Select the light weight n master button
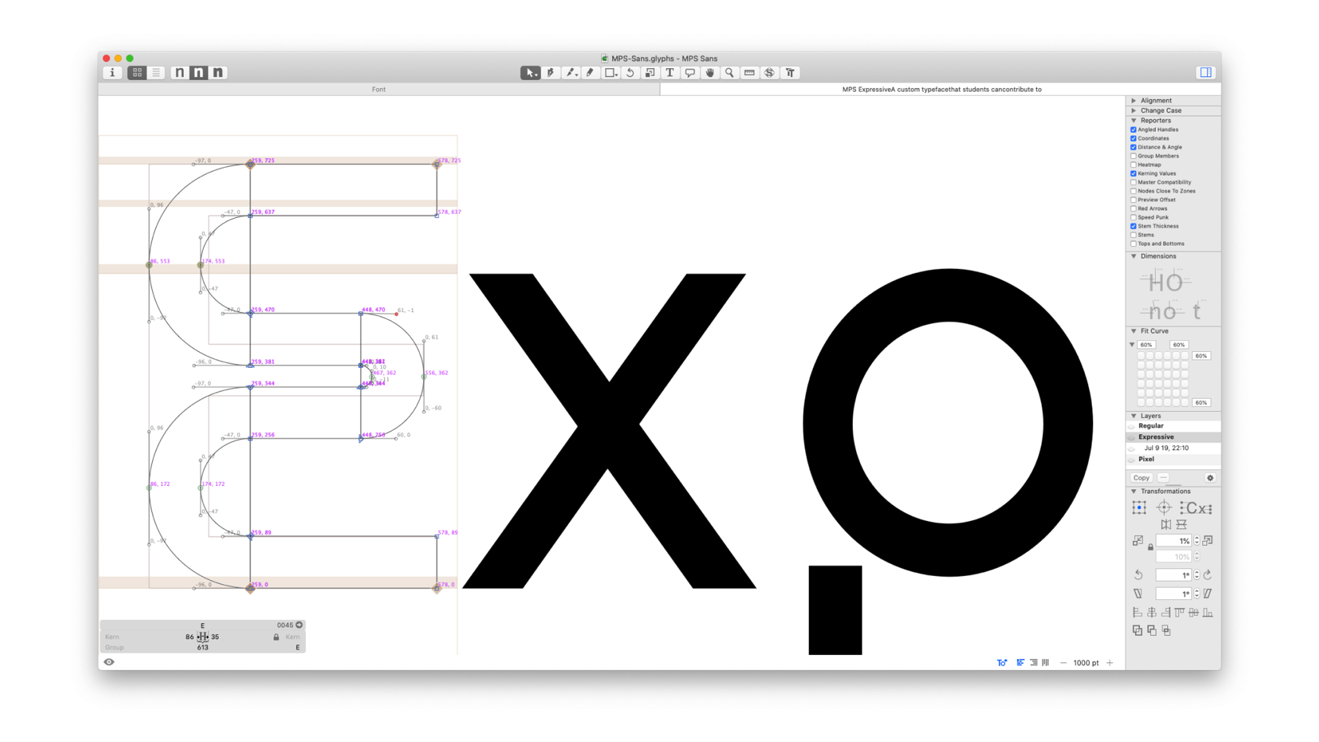The image size is (1319, 742). point(180,73)
